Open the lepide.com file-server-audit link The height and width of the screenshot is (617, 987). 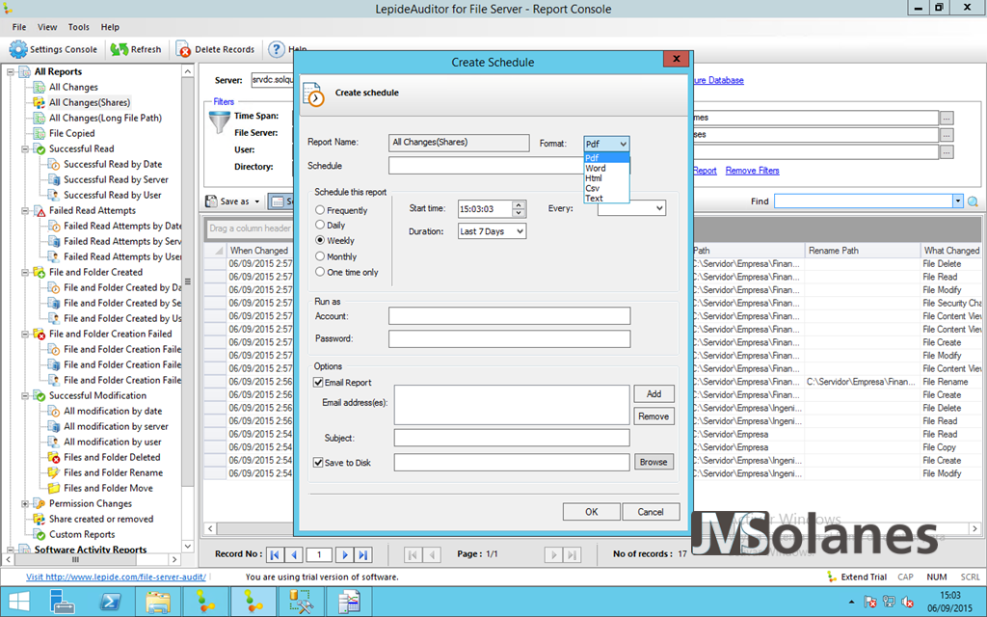[x=116, y=577]
